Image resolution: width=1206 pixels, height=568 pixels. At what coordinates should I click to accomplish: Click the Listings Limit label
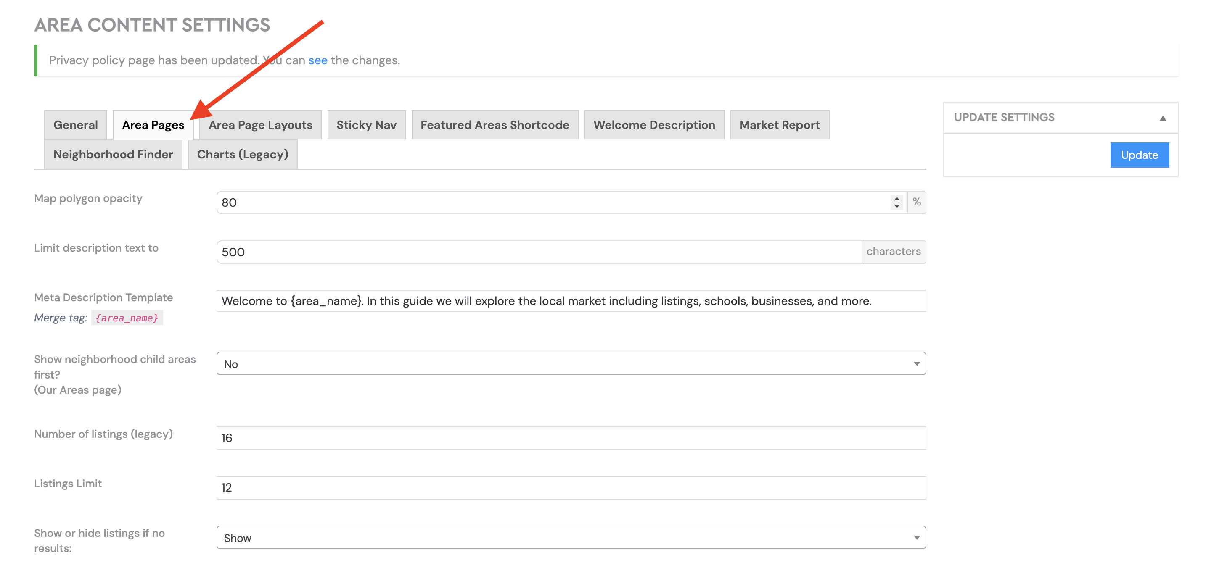(x=68, y=483)
